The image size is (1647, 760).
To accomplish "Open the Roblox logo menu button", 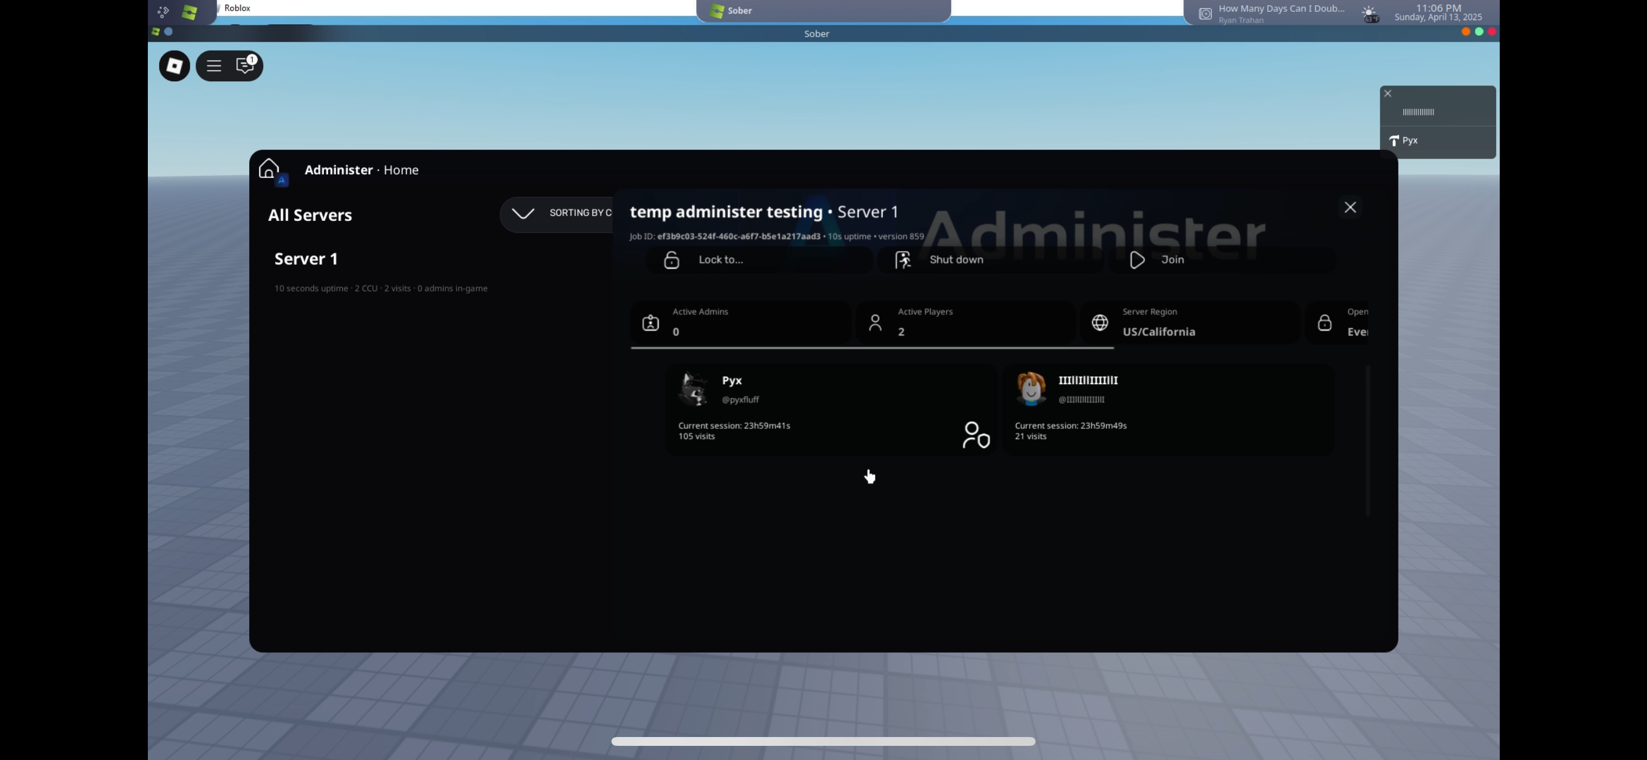I will (174, 66).
